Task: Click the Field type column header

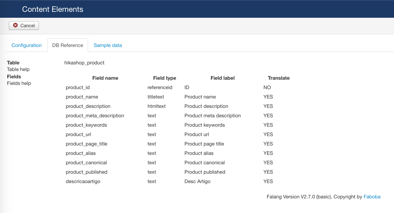Action: [x=164, y=78]
